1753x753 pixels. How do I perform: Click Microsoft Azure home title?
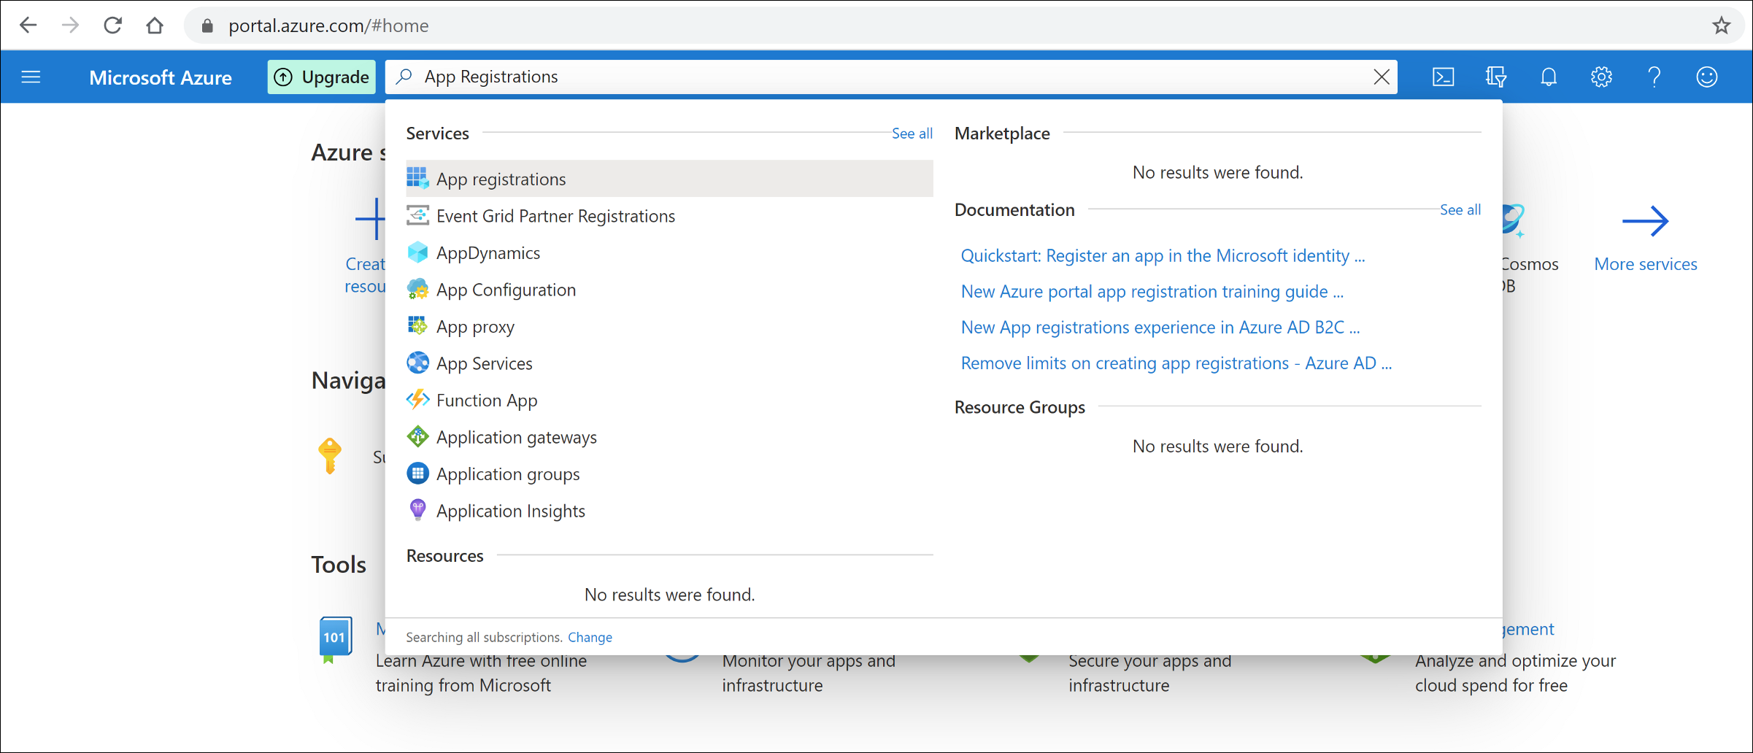pyautogui.click(x=161, y=77)
